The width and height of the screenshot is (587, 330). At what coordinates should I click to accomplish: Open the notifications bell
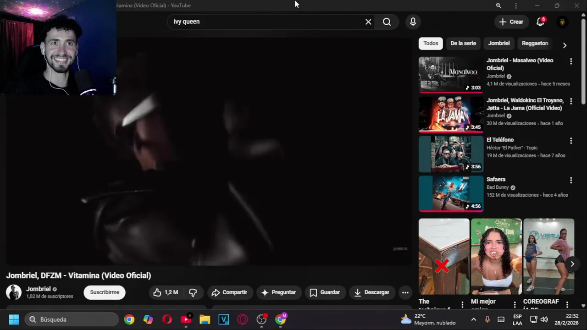[540, 22]
